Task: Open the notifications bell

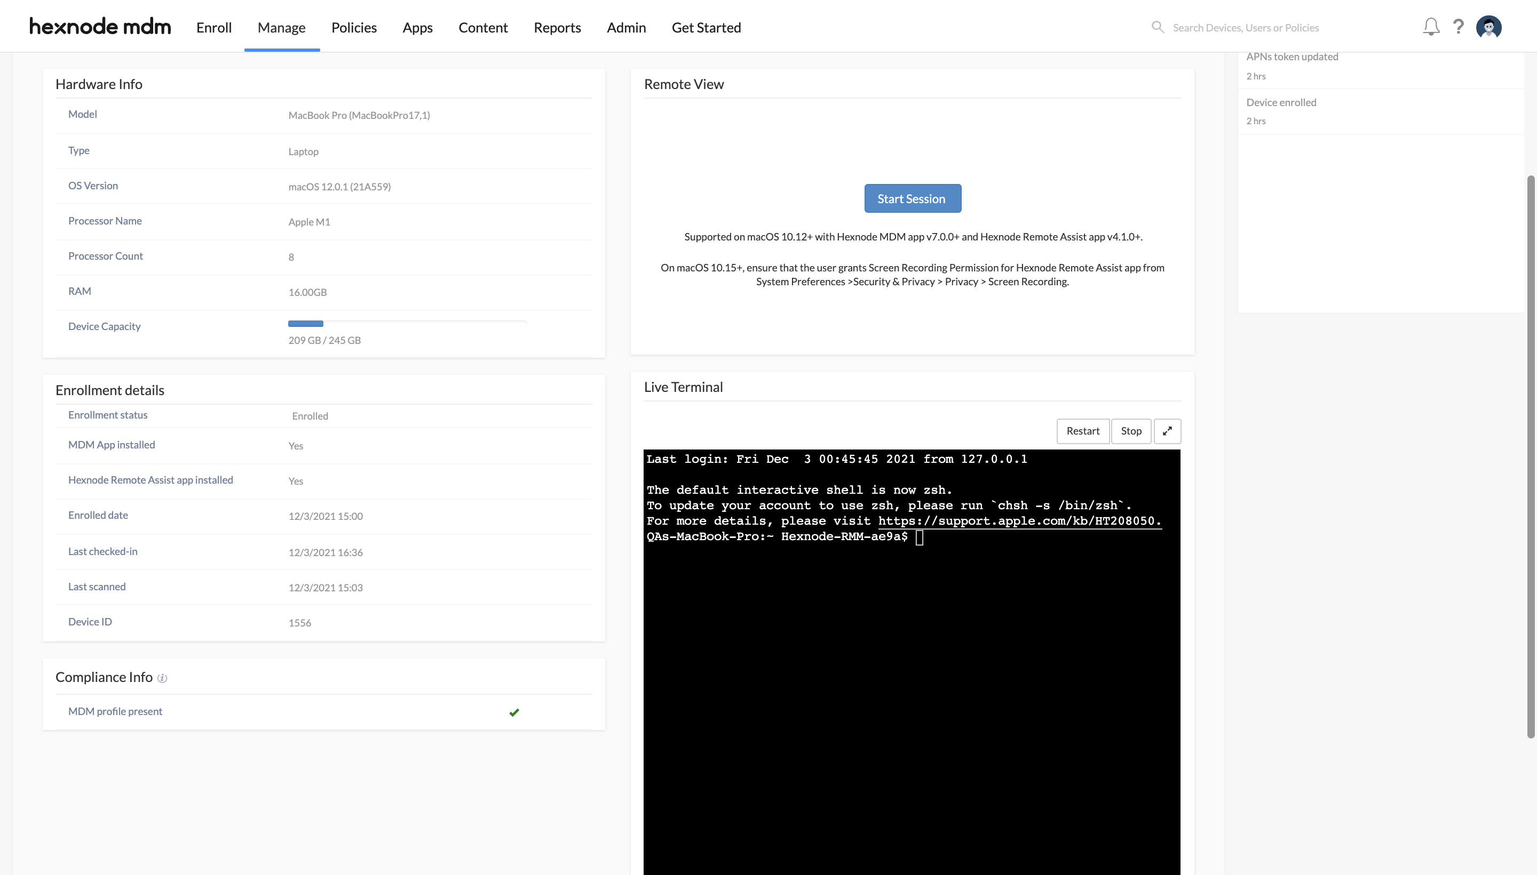Action: (1431, 27)
